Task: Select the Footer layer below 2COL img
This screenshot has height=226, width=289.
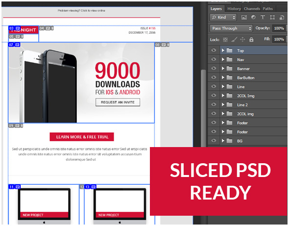Action: [x=254, y=123]
